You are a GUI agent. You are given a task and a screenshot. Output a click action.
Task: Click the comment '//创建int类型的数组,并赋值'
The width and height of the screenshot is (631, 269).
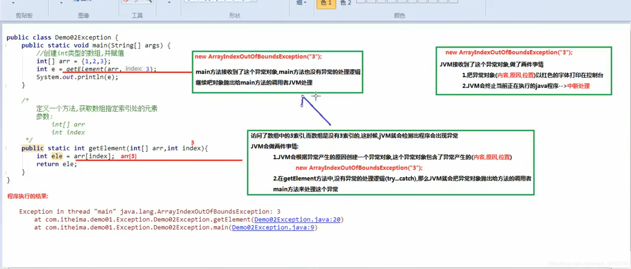[x=80, y=53]
